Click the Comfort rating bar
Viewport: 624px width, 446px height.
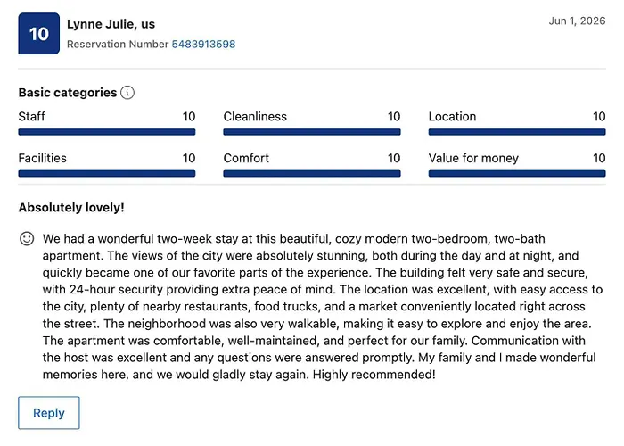coord(312,174)
